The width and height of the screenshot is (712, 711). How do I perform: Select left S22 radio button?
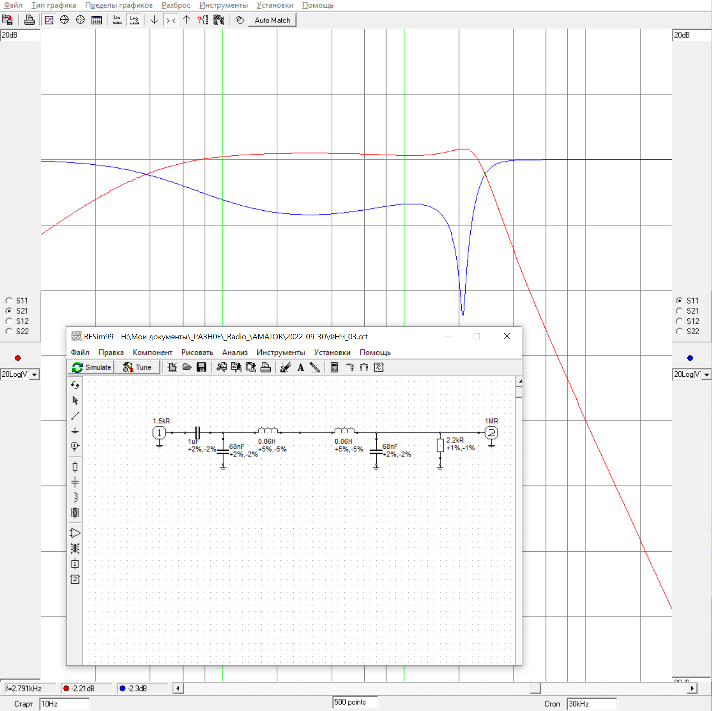[x=9, y=331]
